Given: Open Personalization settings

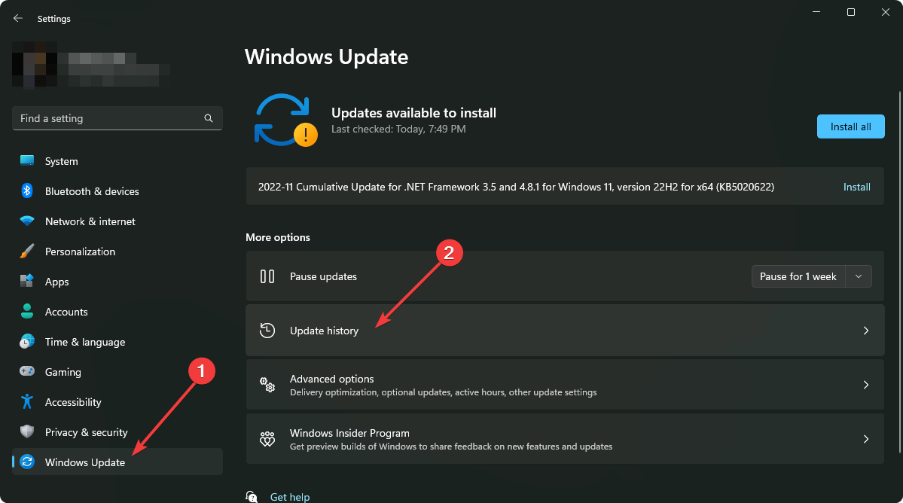Looking at the screenshot, I should coord(27,251).
